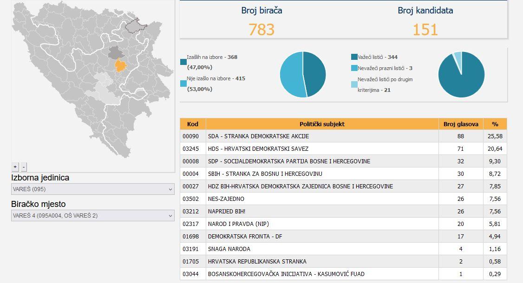Open the Izborna jedinica VAREŠ (095) dropdown
523x283 pixels.
(x=93, y=189)
